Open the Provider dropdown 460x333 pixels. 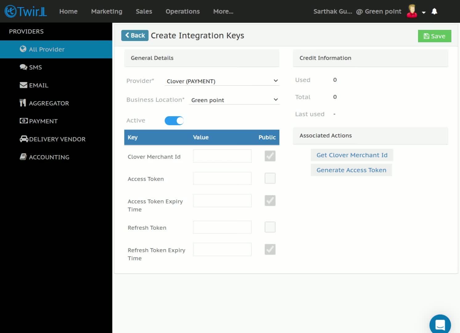click(x=222, y=81)
